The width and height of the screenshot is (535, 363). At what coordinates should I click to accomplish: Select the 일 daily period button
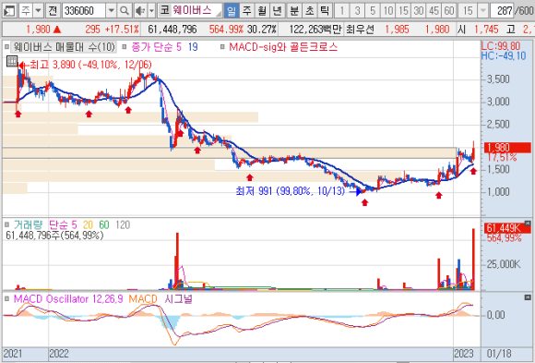tap(231, 10)
